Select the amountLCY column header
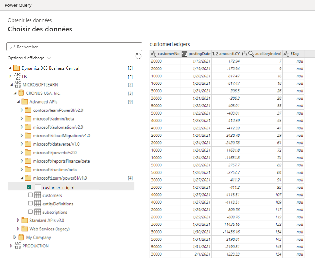The height and width of the screenshot is (258, 315). [x=226, y=54]
